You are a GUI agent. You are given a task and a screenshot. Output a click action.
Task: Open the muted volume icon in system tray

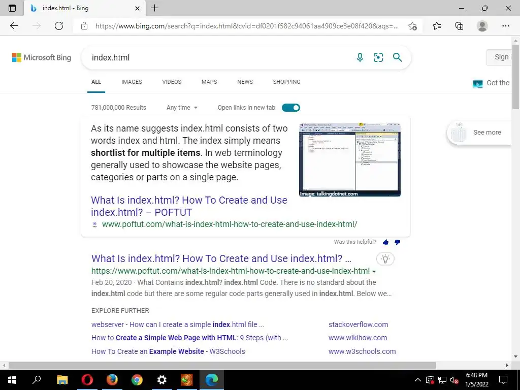(454, 380)
